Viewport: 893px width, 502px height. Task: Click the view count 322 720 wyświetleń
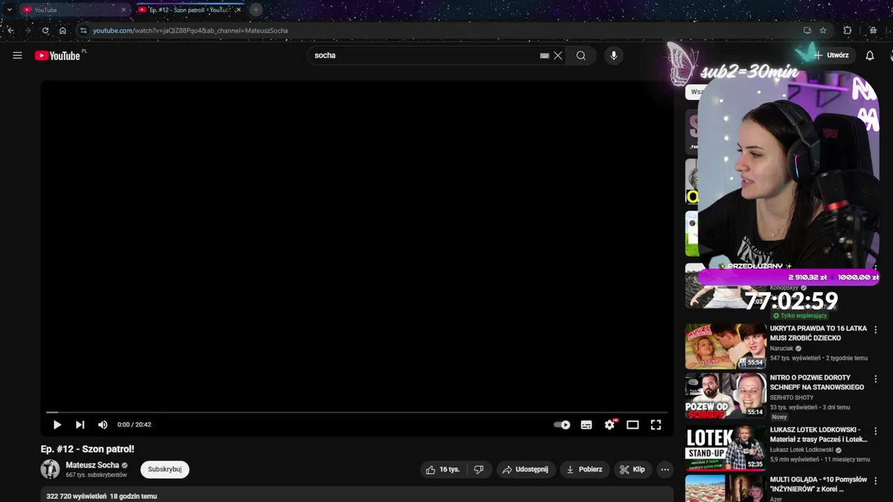[76, 496]
